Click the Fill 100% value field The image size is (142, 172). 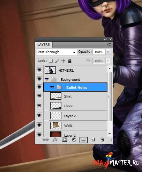pos(99,61)
